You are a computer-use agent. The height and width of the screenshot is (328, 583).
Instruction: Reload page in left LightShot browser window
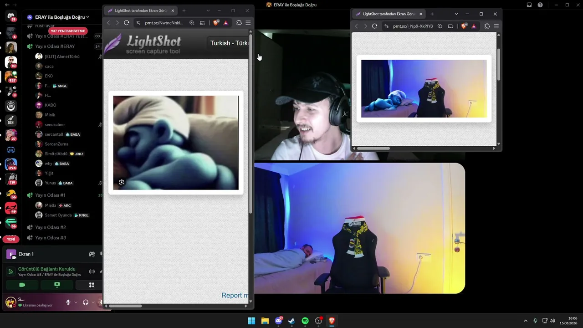pos(127,23)
